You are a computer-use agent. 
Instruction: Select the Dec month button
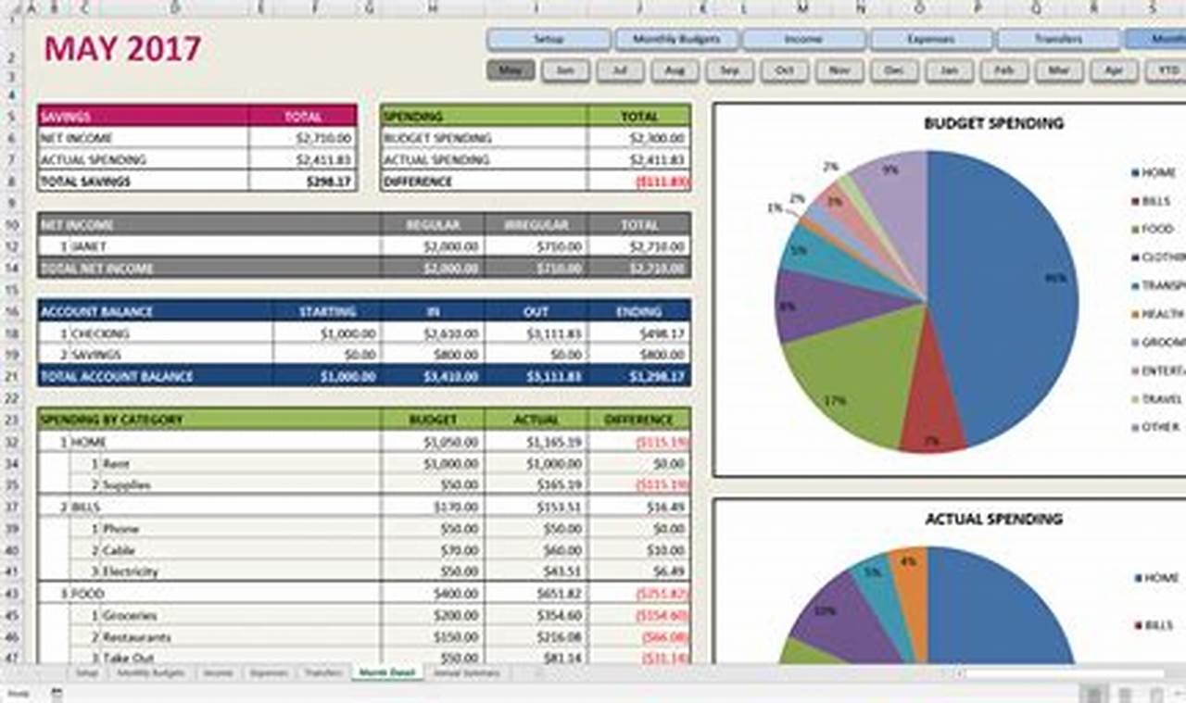[894, 70]
